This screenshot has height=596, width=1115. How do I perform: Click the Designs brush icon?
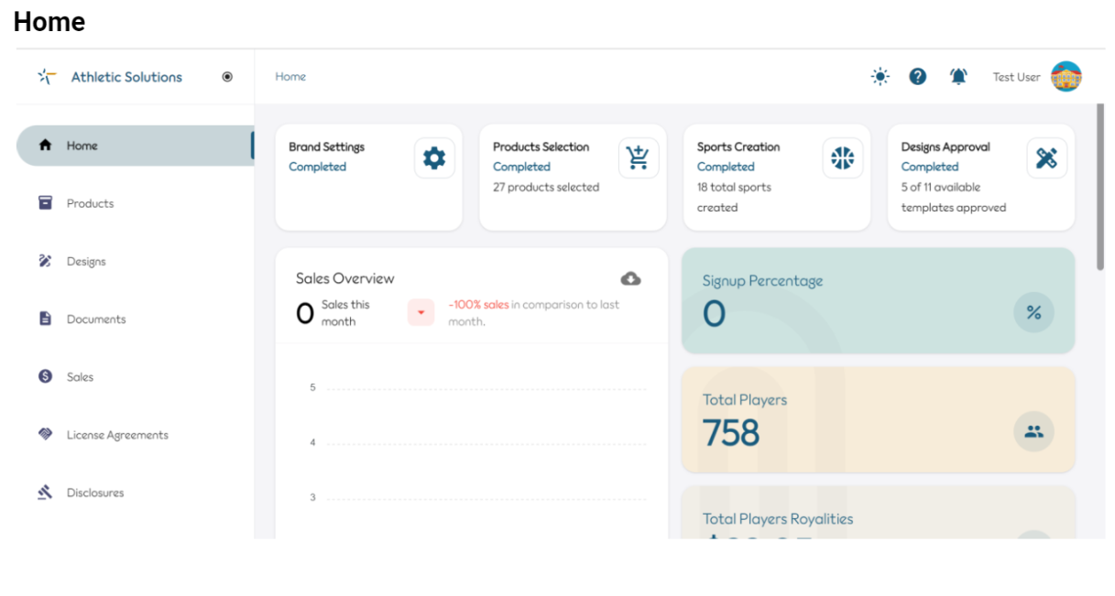45,261
